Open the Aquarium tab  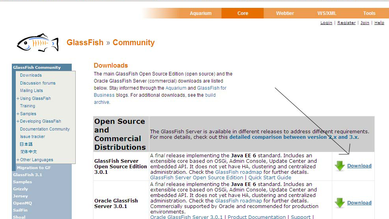[201, 13]
